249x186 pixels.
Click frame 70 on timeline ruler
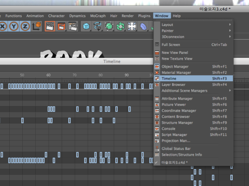click(74, 75)
